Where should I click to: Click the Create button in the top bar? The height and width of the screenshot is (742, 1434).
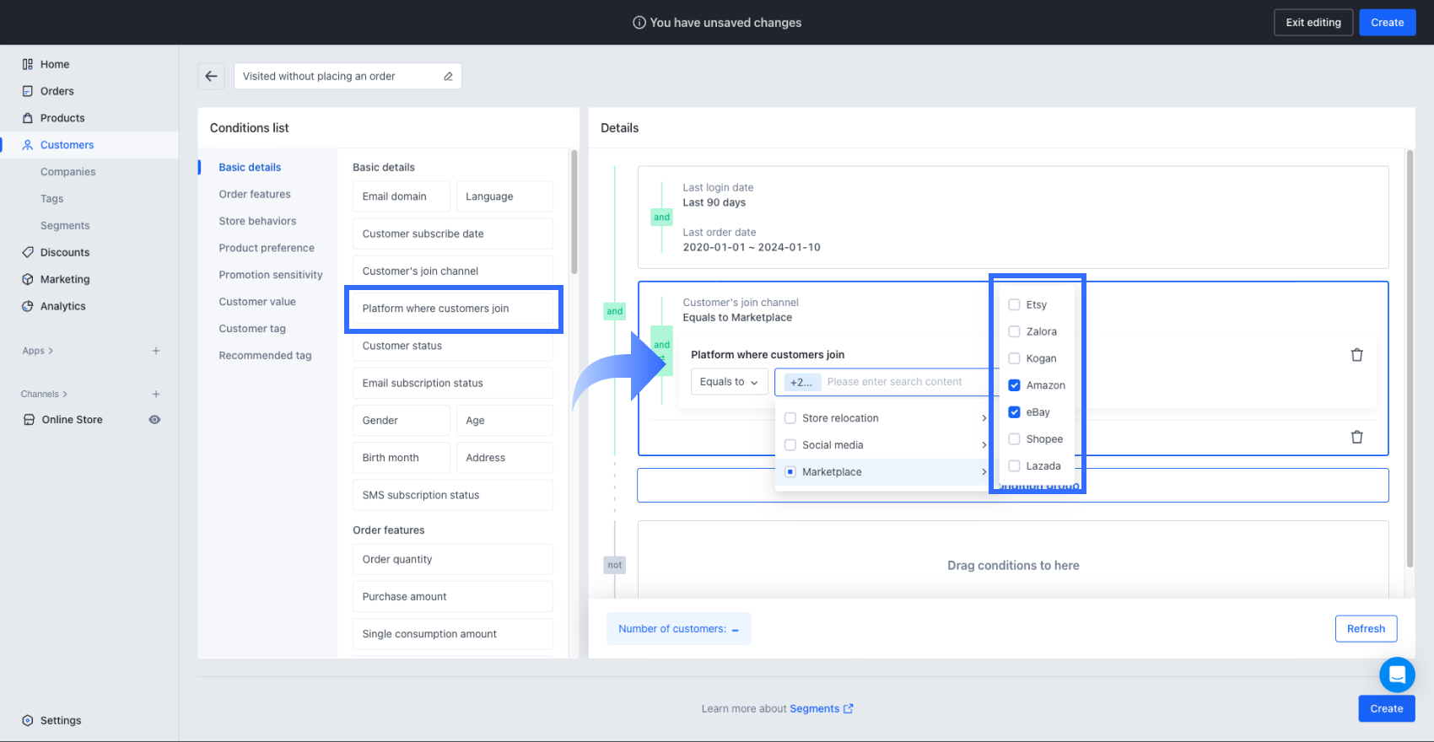pos(1388,23)
